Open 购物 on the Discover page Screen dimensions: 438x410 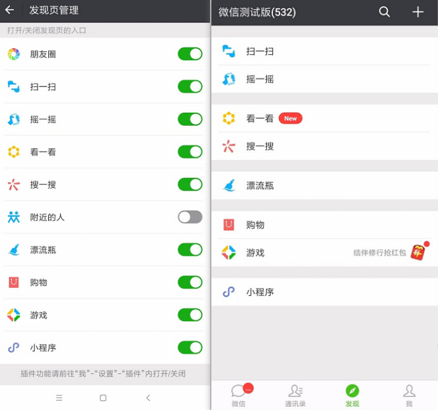(324, 225)
